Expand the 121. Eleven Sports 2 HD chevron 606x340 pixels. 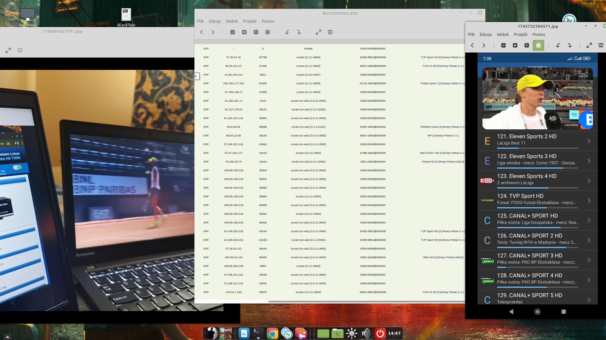(x=589, y=141)
